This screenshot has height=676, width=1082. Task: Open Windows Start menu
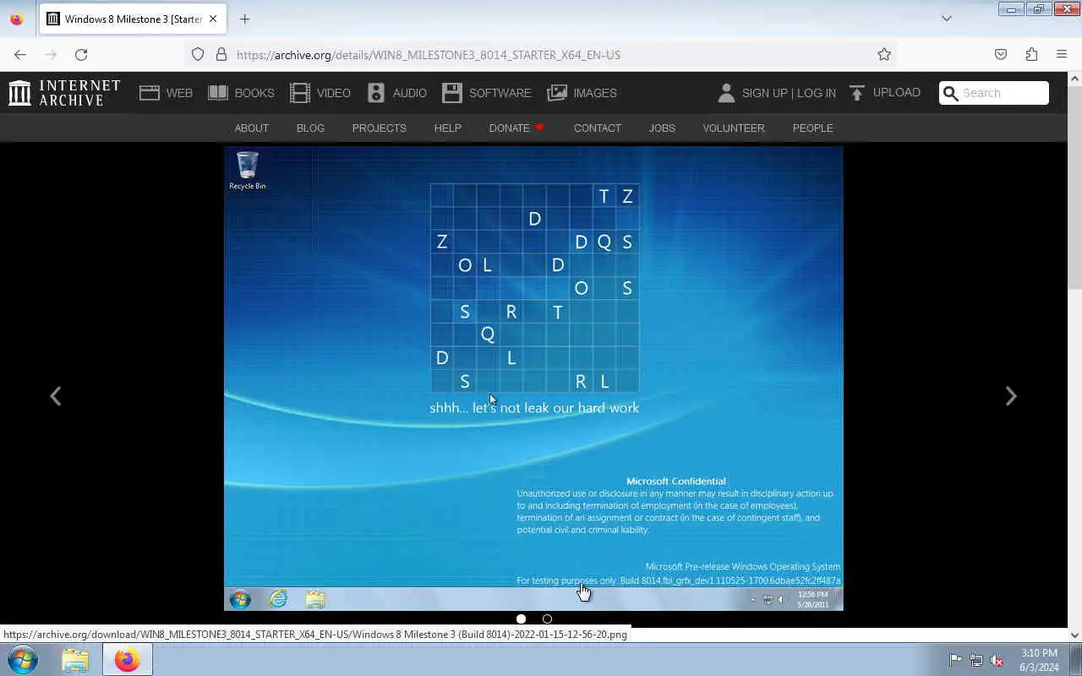coord(22,659)
